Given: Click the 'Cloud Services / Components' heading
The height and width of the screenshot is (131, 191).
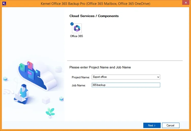Looking at the screenshot, I should point(94,16).
